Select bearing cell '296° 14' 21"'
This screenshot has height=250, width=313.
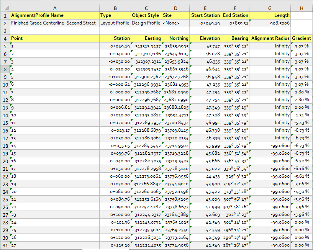[235, 230]
